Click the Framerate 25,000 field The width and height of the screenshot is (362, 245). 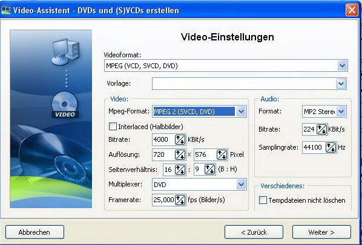tap(163, 200)
